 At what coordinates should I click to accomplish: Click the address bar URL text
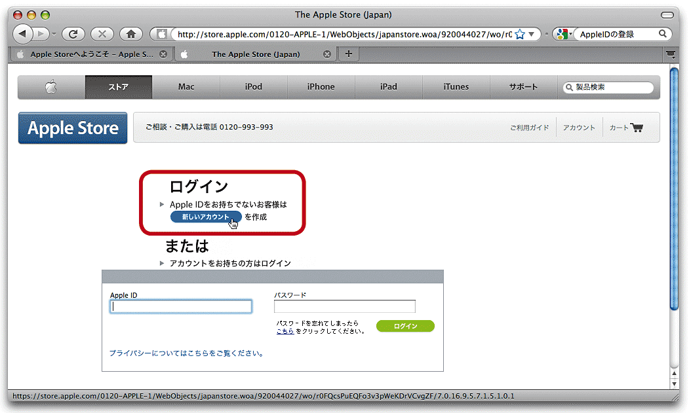click(344, 34)
